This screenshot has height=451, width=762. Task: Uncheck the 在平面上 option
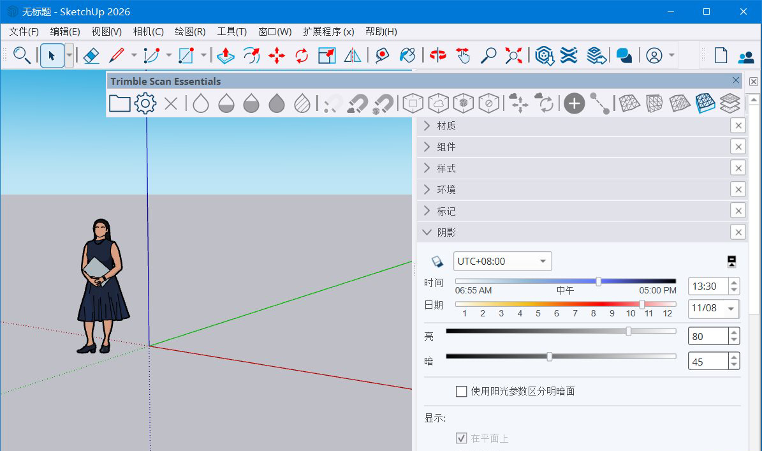coord(462,438)
